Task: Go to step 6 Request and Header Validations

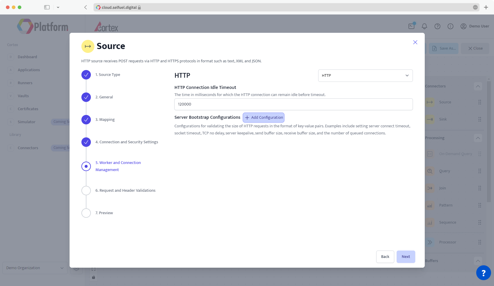Action: (x=125, y=191)
